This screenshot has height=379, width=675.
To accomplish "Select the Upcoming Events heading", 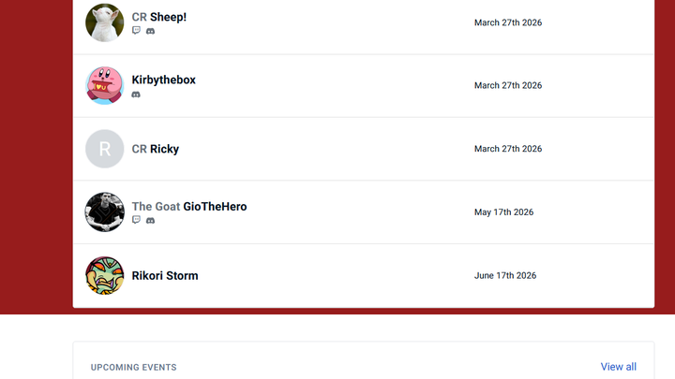I will pyautogui.click(x=133, y=368).
